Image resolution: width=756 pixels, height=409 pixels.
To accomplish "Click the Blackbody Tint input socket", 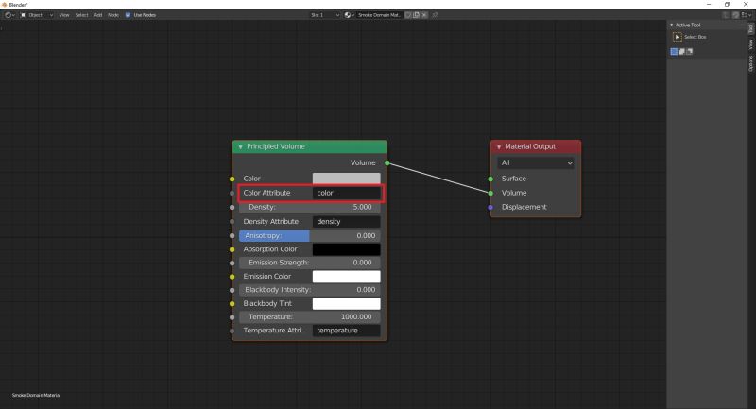I will click(232, 304).
